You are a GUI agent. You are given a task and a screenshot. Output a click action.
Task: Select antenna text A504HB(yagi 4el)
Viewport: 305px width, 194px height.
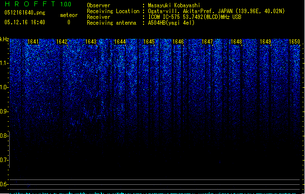point(171,23)
